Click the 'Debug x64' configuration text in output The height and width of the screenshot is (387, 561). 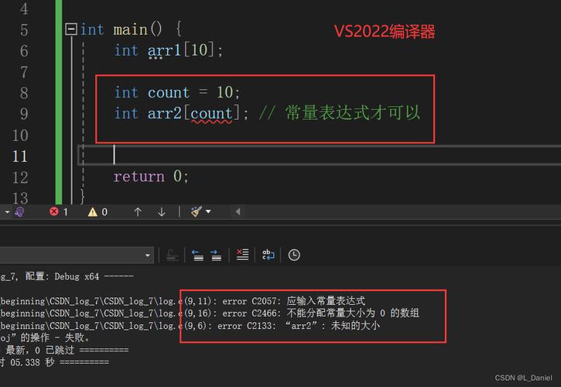(77, 277)
